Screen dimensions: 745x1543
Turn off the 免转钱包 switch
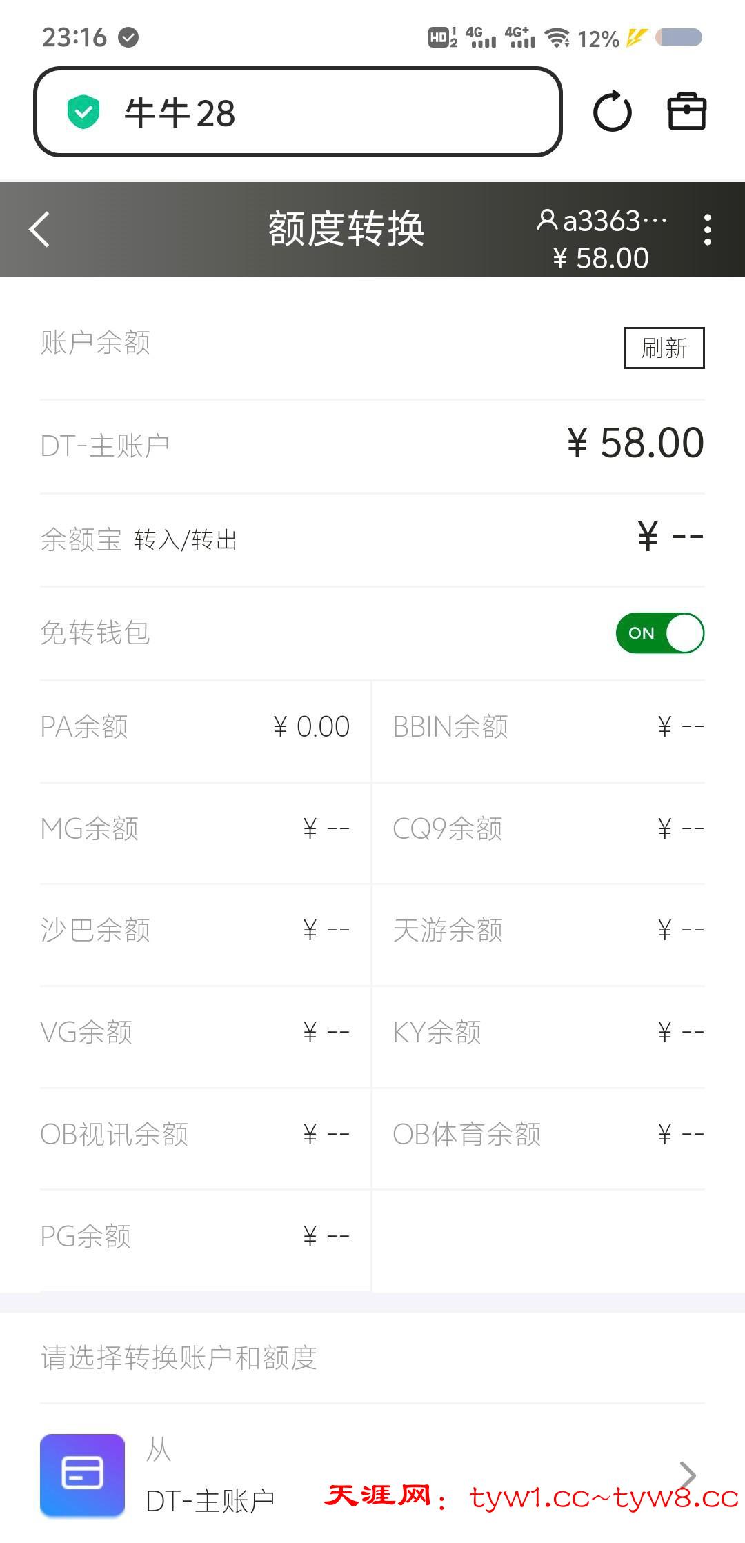[x=659, y=633]
